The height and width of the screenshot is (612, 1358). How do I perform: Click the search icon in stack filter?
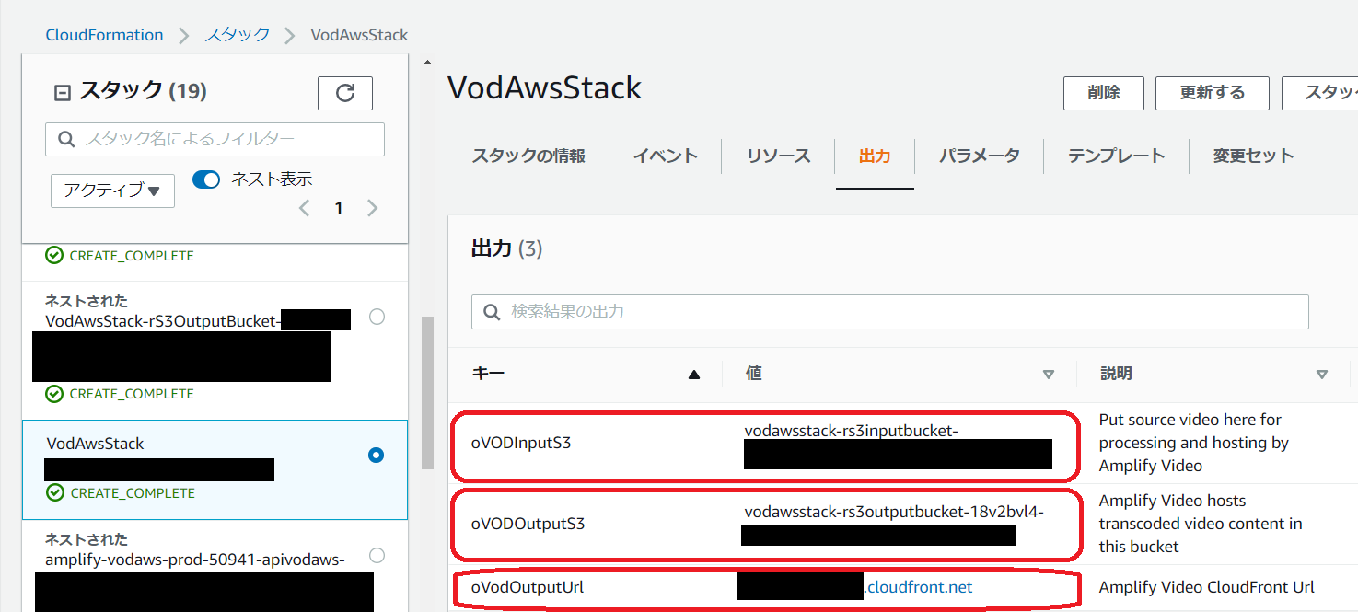(x=66, y=139)
